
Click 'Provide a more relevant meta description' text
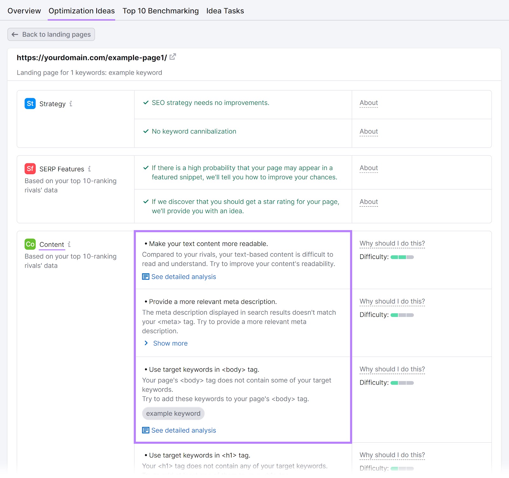(213, 302)
